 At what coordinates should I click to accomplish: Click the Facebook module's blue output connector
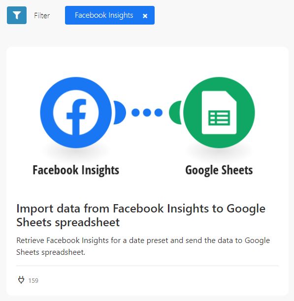pyautogui.click(x=120, y=113)
